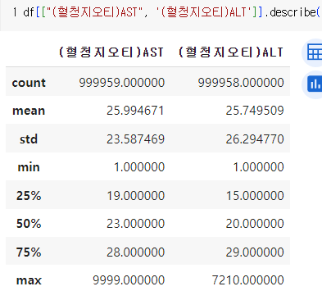The height and width of the screenshot is (300, 322).
Task: Select ALT max value 7210.000000
Action: (248, 280)
